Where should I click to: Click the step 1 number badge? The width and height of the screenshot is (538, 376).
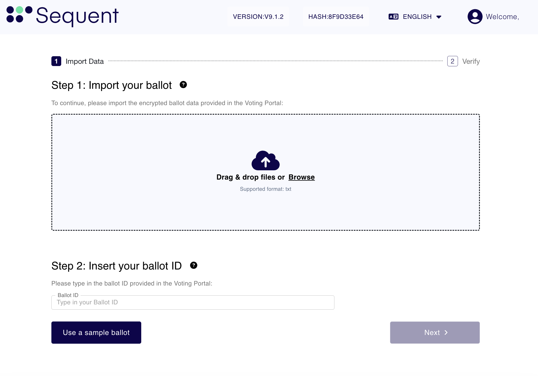(x=56, y=61)
